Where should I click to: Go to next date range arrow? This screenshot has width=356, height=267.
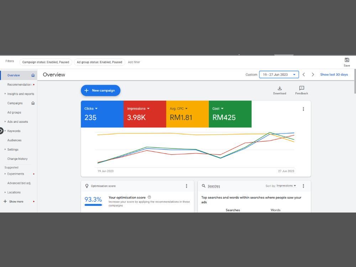pyautogui.click(x=313, y=74)
